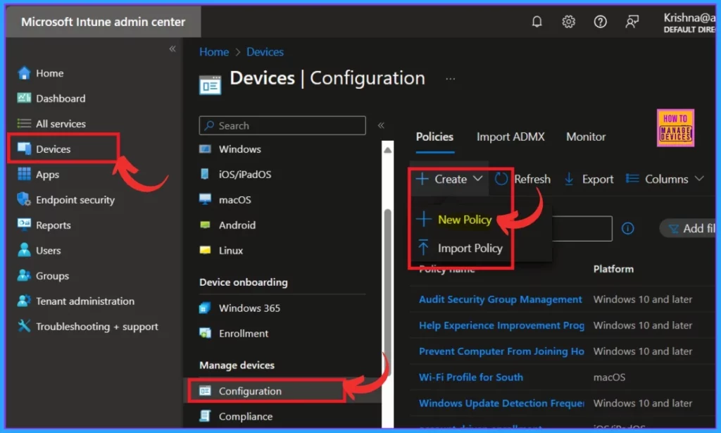
Task: Open the Create dropdown
Action: [449, 179]
